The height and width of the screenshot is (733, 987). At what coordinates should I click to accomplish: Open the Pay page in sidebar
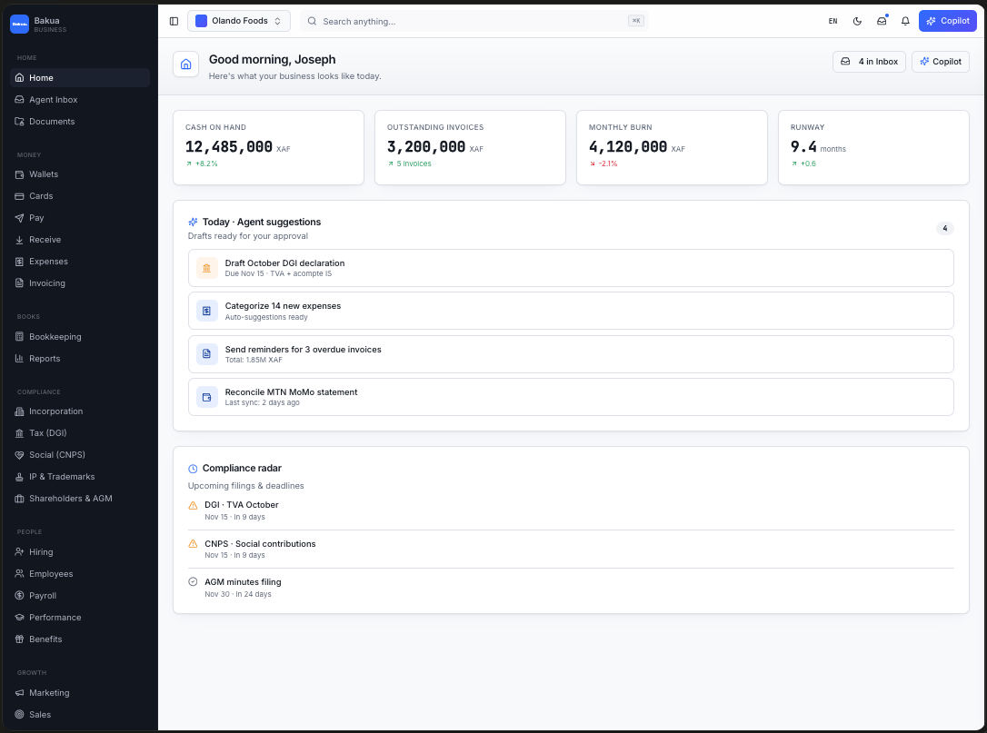[80, 218]
